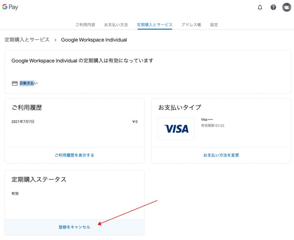Click the VISA card logo thumbnail
This screenshot has width=294, height=240.
click(176, 129)
